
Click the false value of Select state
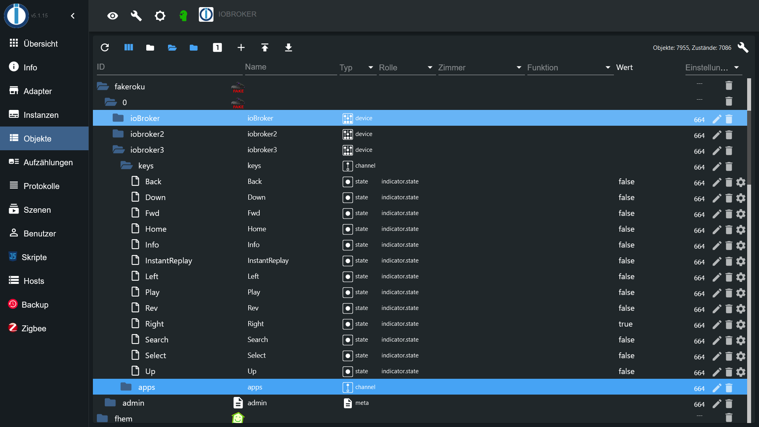627,355
